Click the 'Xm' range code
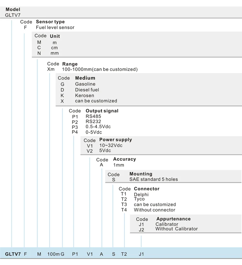The width and height of the screenshot is (242, 265). 51,69
